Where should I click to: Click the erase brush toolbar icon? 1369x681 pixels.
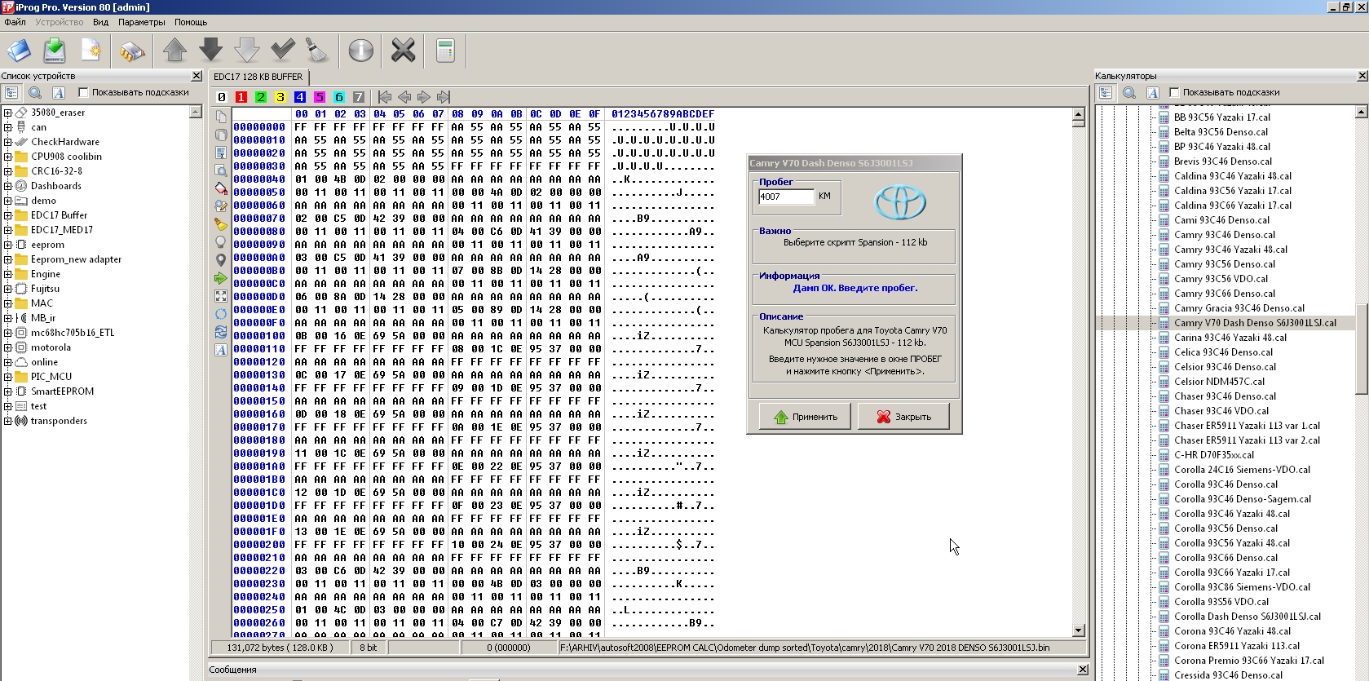pos(317,51)
